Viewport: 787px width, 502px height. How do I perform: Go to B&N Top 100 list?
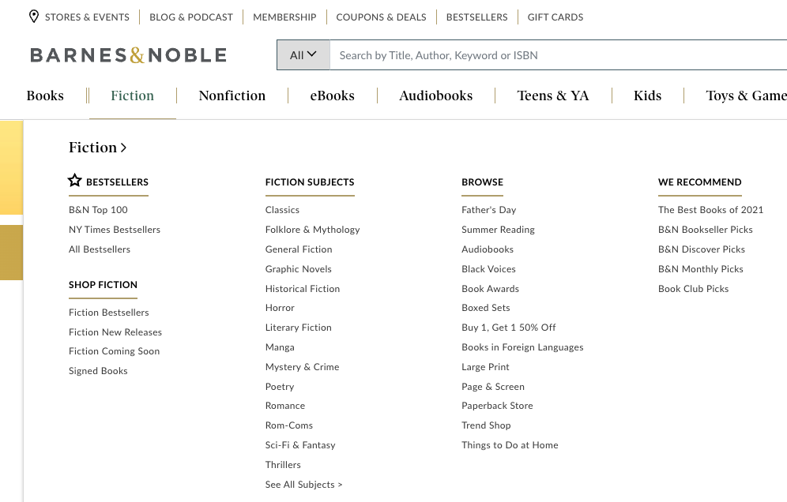(x=98, y=210)
